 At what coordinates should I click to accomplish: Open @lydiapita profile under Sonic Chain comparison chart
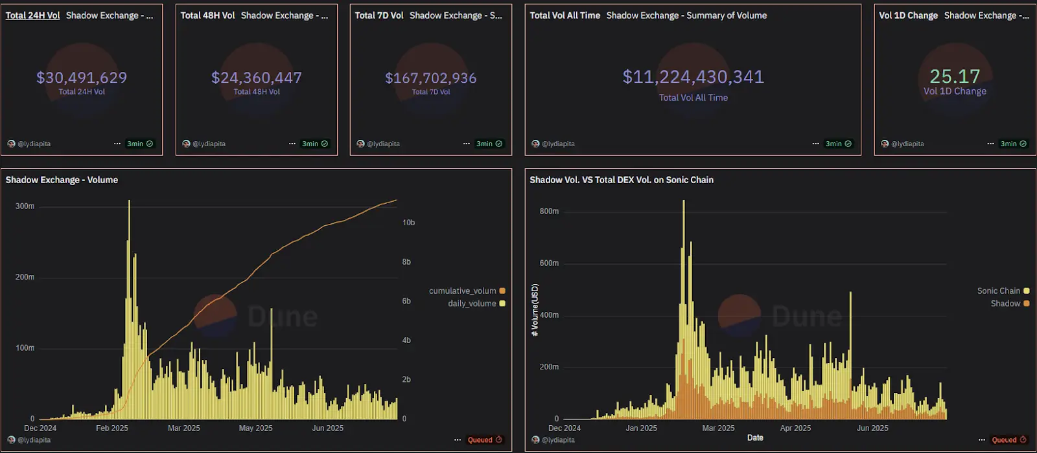[x=558, y=440]
